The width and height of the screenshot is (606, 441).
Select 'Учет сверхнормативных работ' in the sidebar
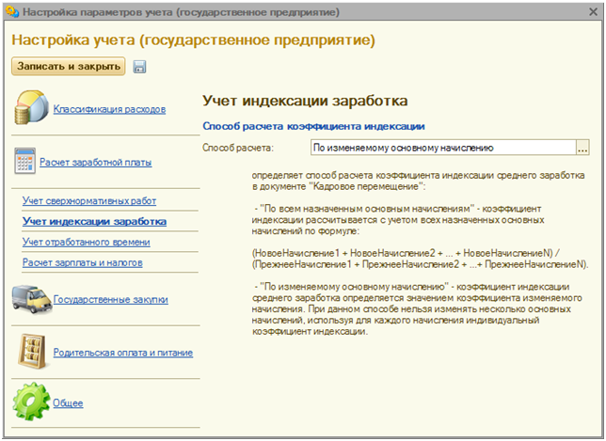click(88, 201)
